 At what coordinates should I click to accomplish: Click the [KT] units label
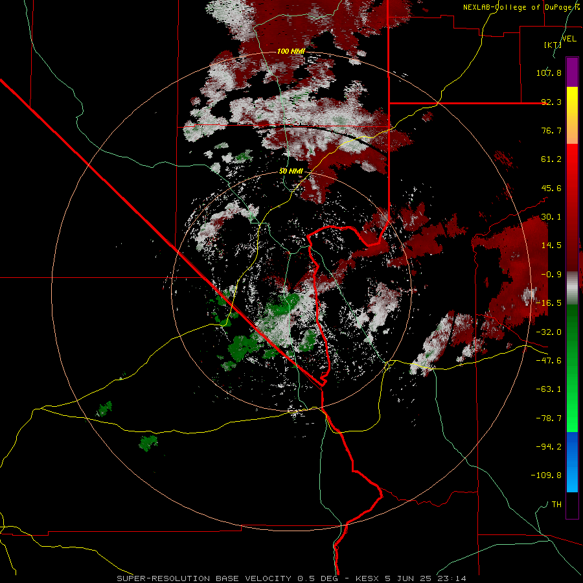point(553,45)
